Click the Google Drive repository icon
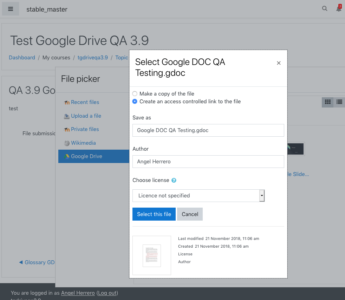Viewport: 345px width, 300px height. (67, 156)
